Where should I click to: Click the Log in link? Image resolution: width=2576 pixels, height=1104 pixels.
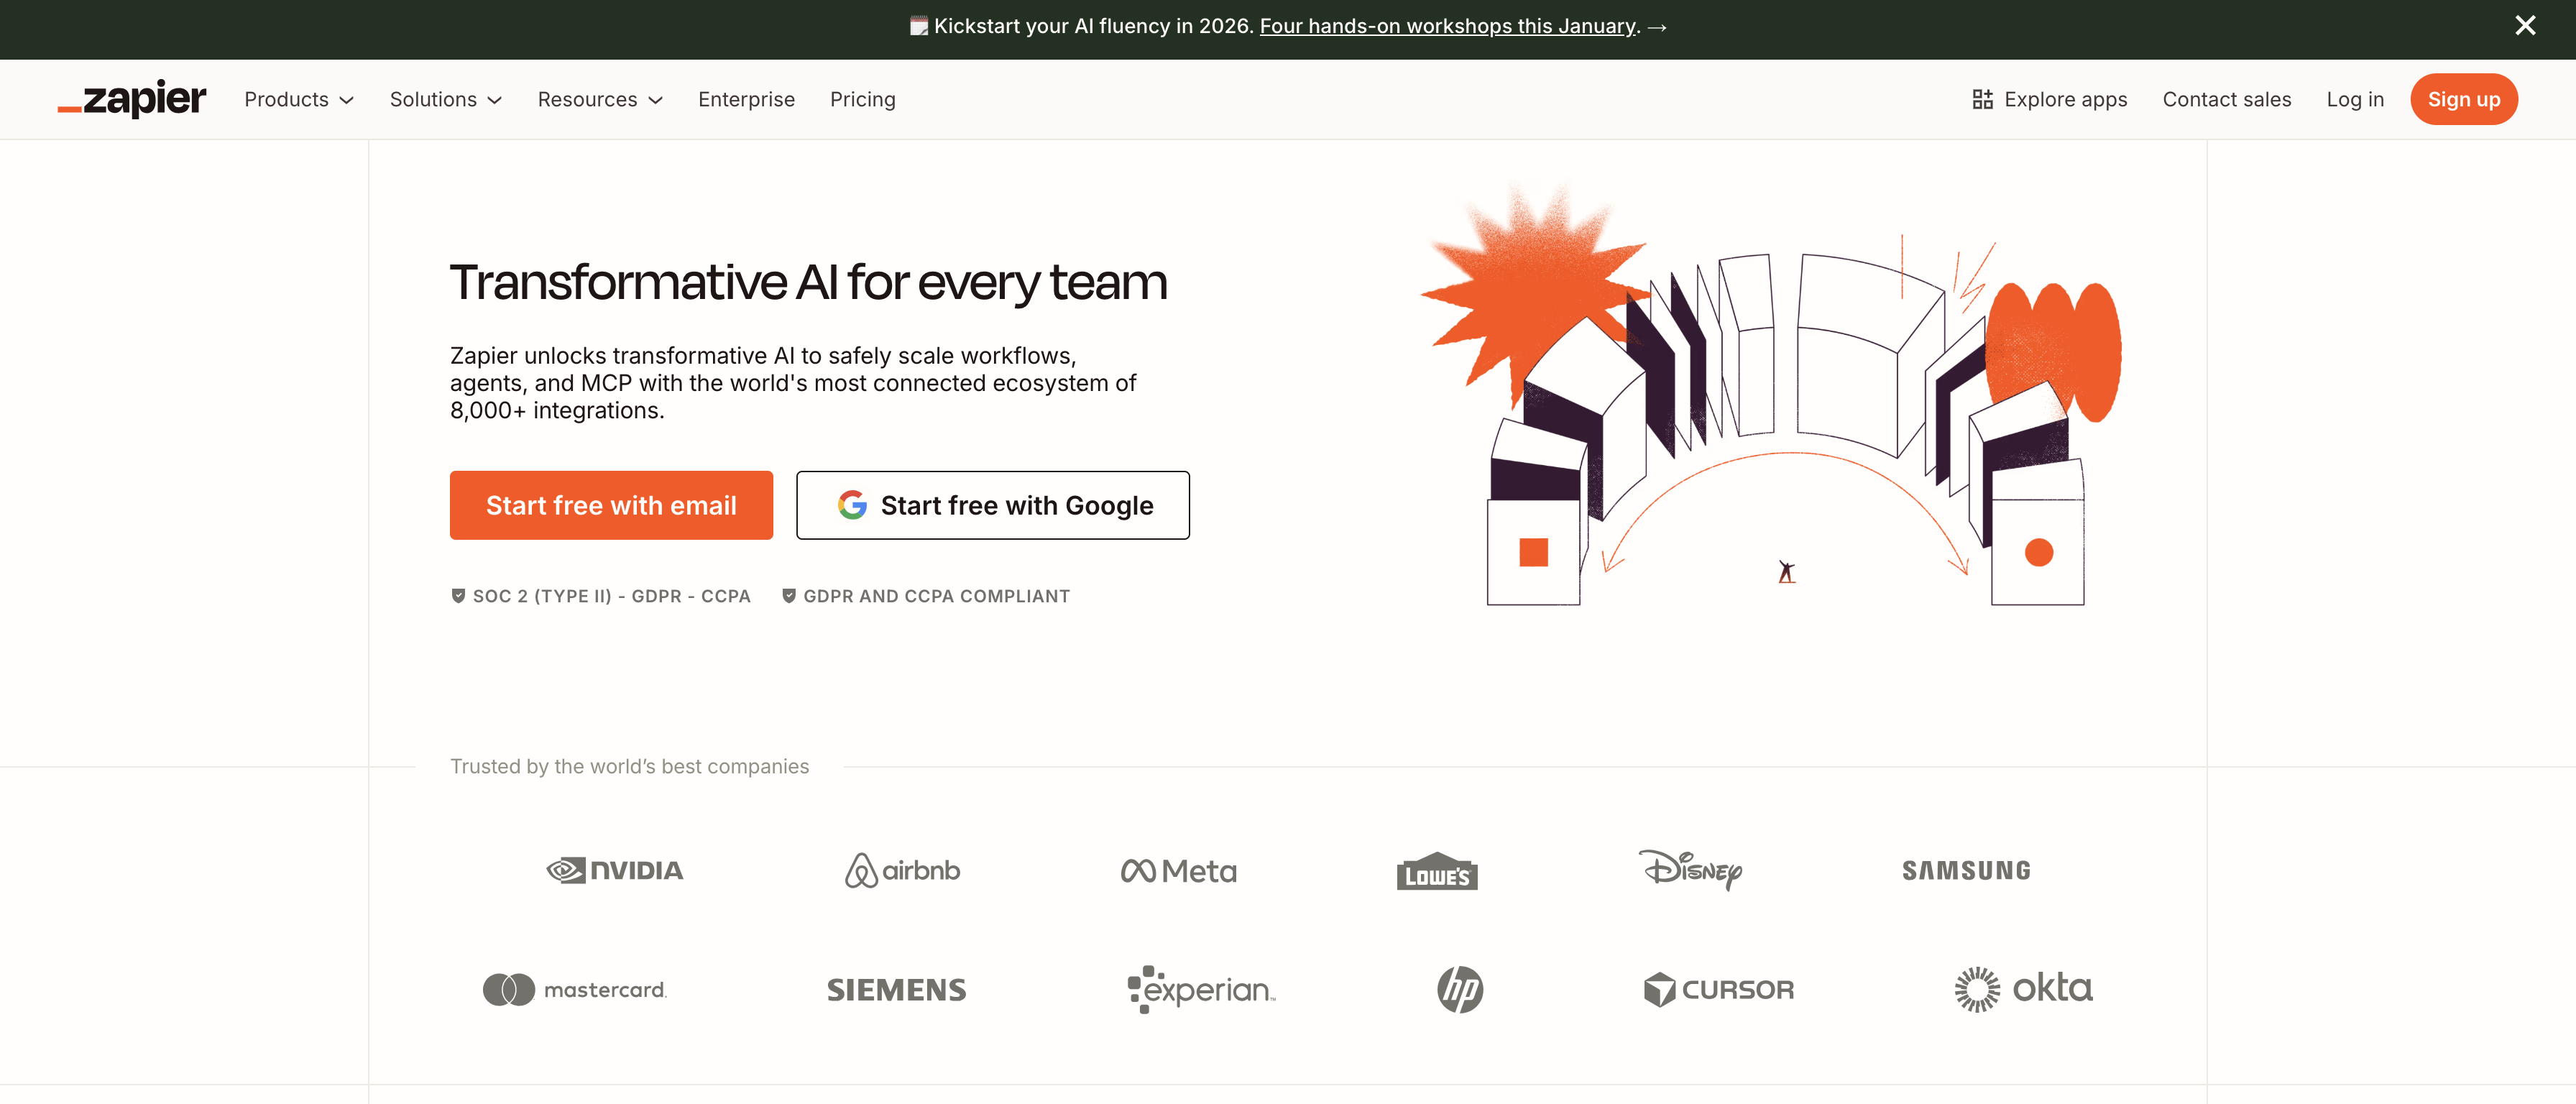point(2354,99)
